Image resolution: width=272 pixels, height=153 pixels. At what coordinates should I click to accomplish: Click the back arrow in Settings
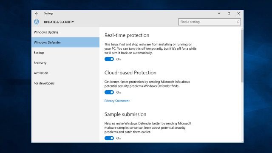click(37, 13)
